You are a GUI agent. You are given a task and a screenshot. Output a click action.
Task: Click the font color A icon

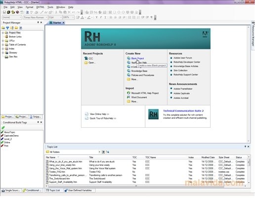(82, 17)
